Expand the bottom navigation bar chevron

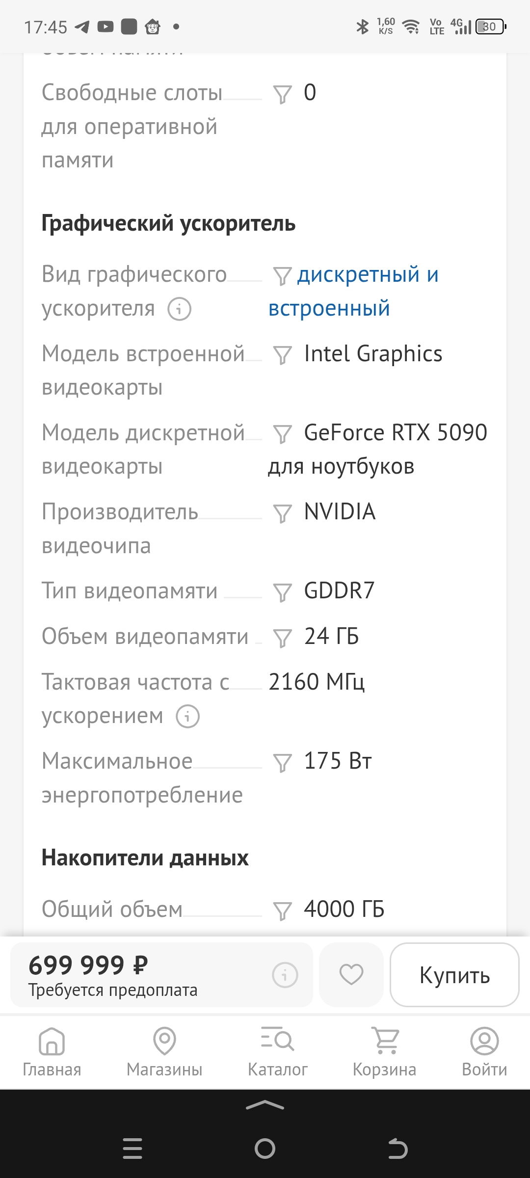(265, 1105)
